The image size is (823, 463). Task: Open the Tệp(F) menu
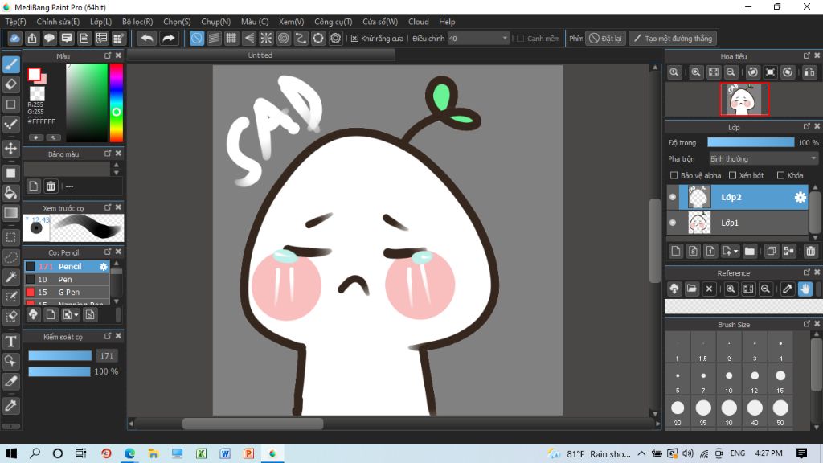pyautogui.click(x=16, y=22)
